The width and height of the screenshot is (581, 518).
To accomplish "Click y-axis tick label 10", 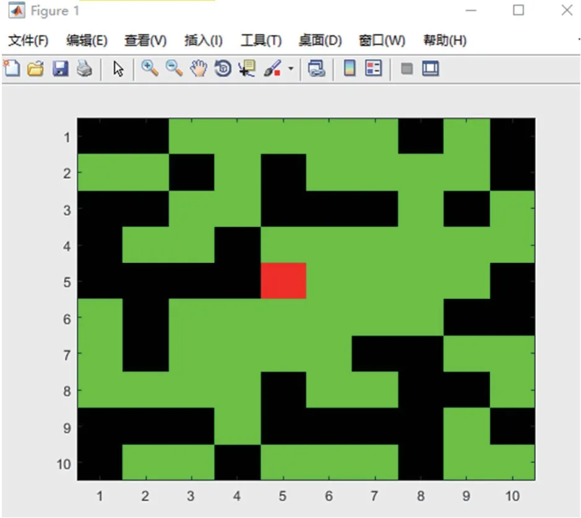I will coord(64,464).
